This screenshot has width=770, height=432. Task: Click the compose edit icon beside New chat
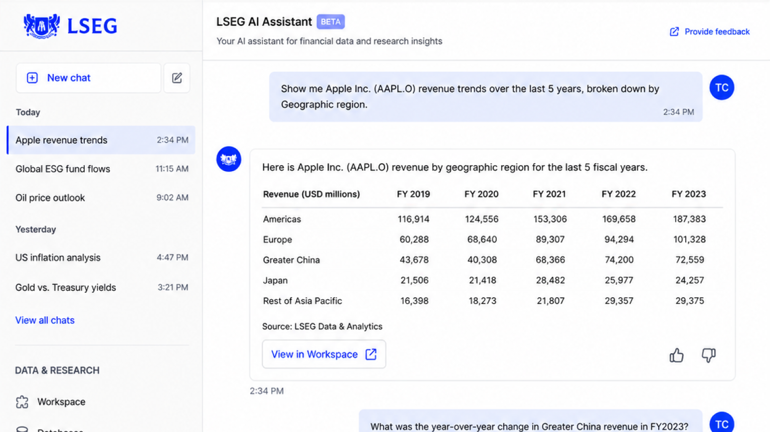(x=177, y=78)
